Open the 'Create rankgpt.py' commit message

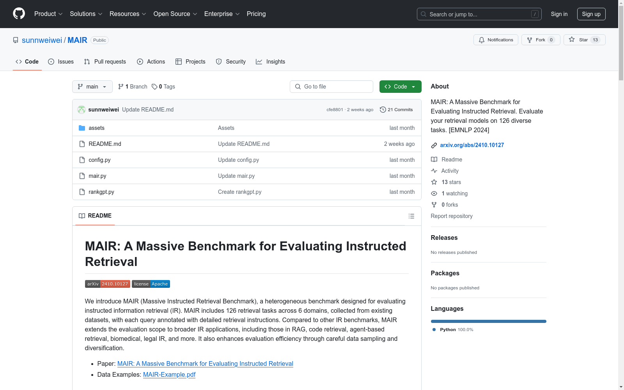(x=239, y=192)
